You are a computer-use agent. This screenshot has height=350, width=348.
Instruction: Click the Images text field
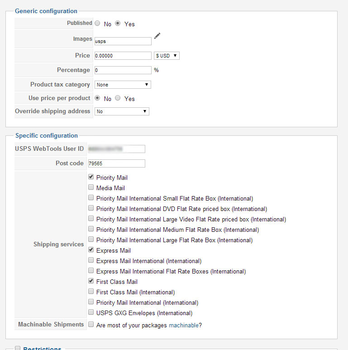click(x=123, y=41)
